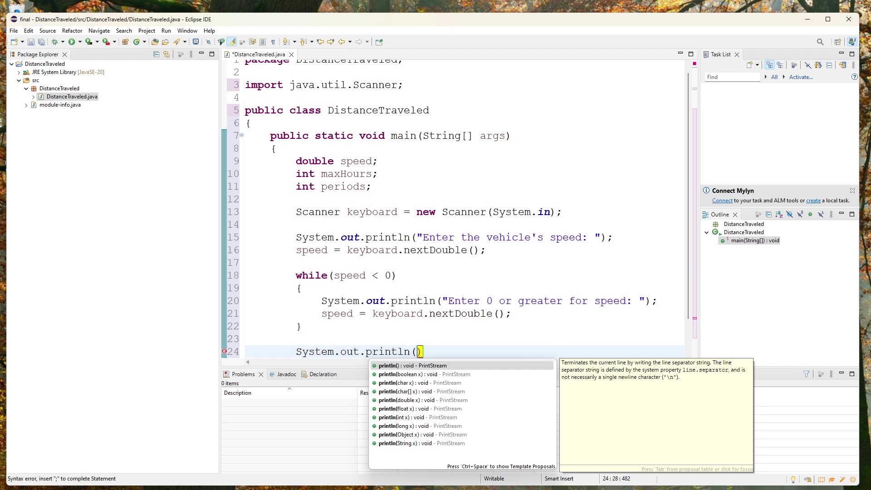Click the Find field in Task List
This screenshot has height=490, width=871.
pos(732,77)
